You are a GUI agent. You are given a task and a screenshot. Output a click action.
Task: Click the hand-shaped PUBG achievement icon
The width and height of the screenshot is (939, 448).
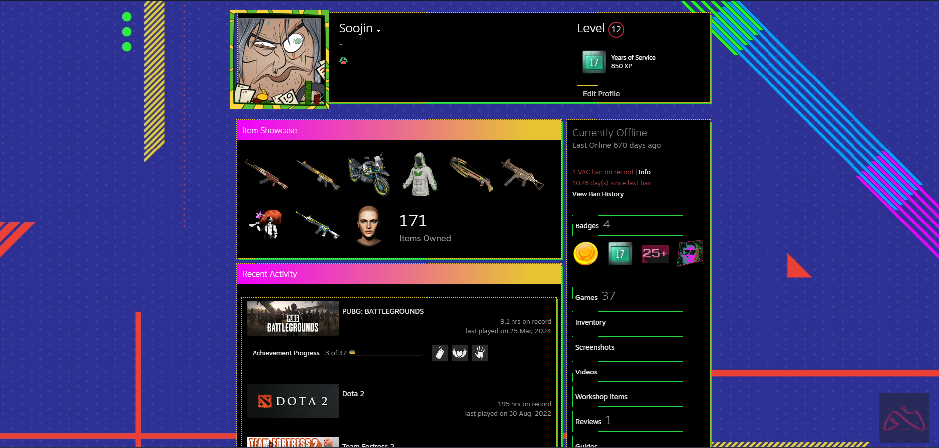coord(479,353)
